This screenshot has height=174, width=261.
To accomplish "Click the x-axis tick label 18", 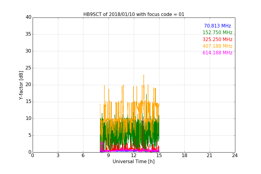I will pos(184,156).
